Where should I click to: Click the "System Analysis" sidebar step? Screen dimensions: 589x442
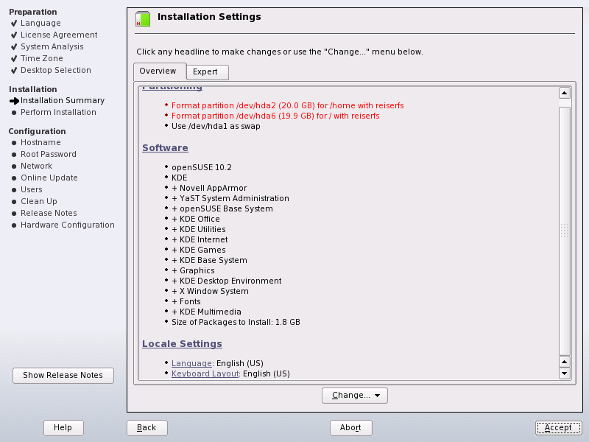point(52,46)
